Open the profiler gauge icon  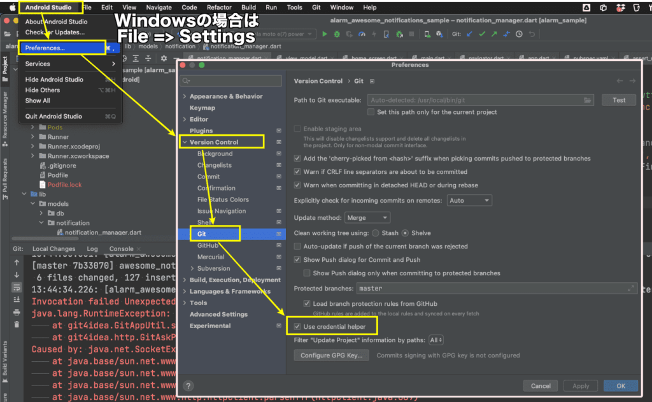[x=362, y=34]
